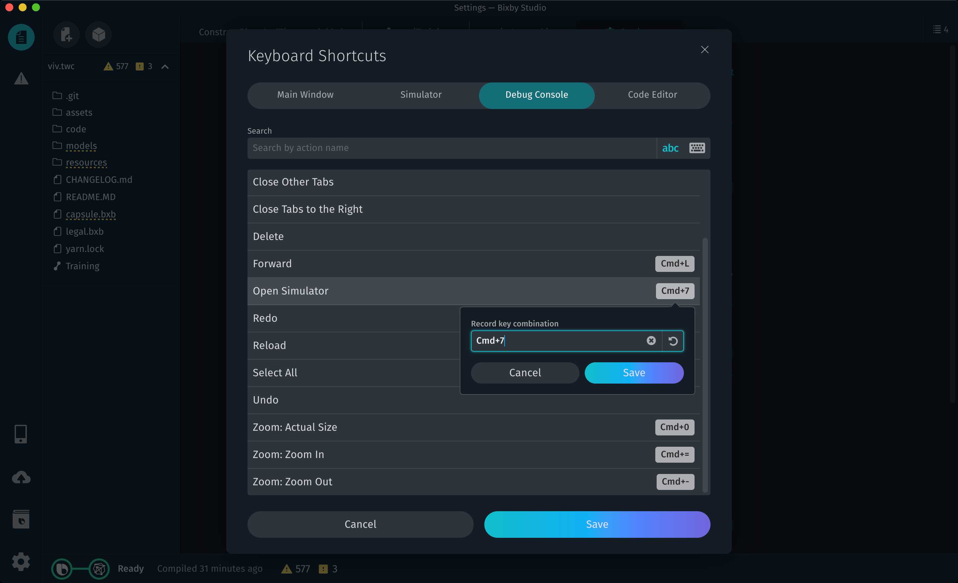The height and width of the screenshot is (583, 958).
Task: Click the Search by action name field
Action: [452, 148]
